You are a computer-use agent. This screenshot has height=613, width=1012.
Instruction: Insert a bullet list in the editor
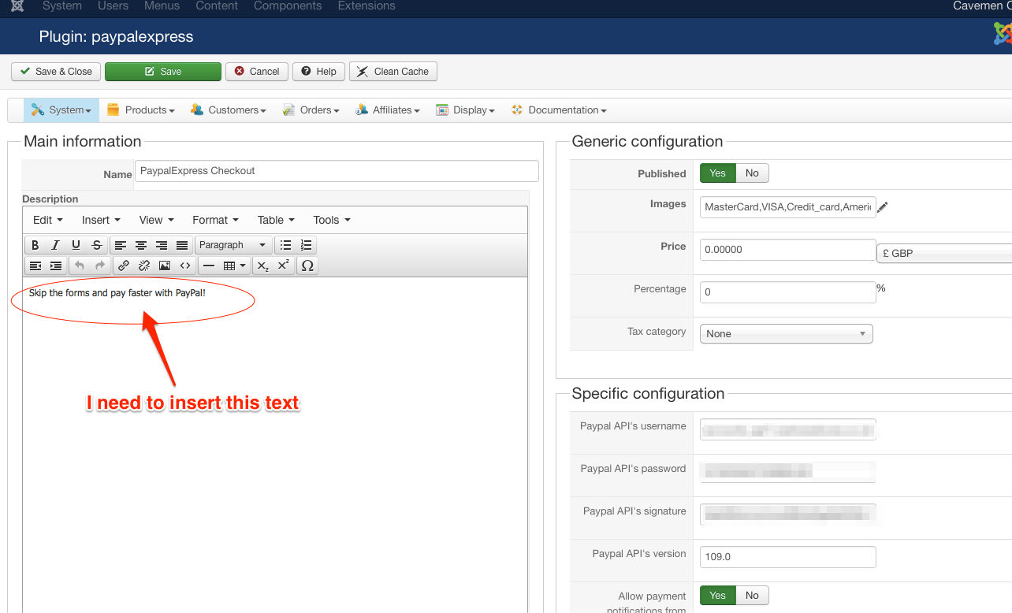click(x=286, y=245)
